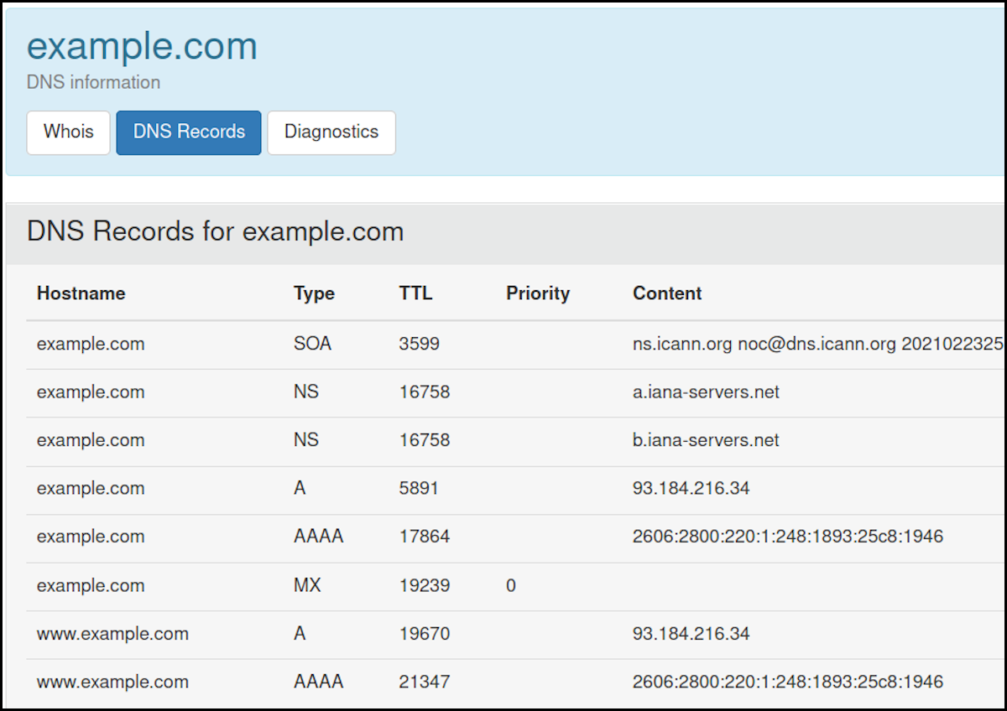The width and height of the screenshot is (1007, 711).
Task: Select the ns.icann.org SOA content
Action: 817,344
